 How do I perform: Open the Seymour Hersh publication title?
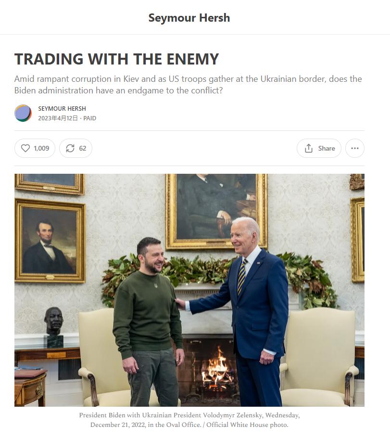189,18
